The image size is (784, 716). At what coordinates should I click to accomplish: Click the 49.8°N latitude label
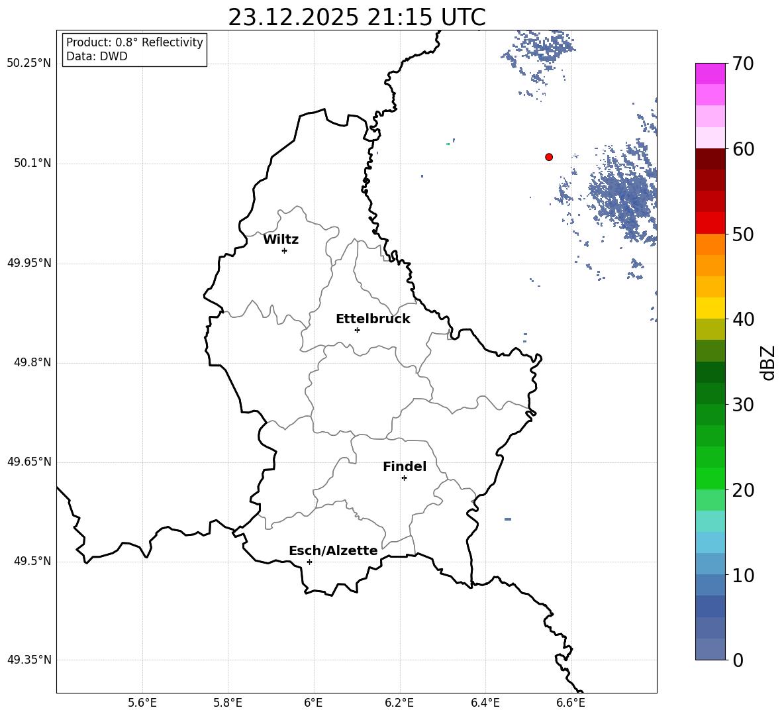[x=32, y=362]
